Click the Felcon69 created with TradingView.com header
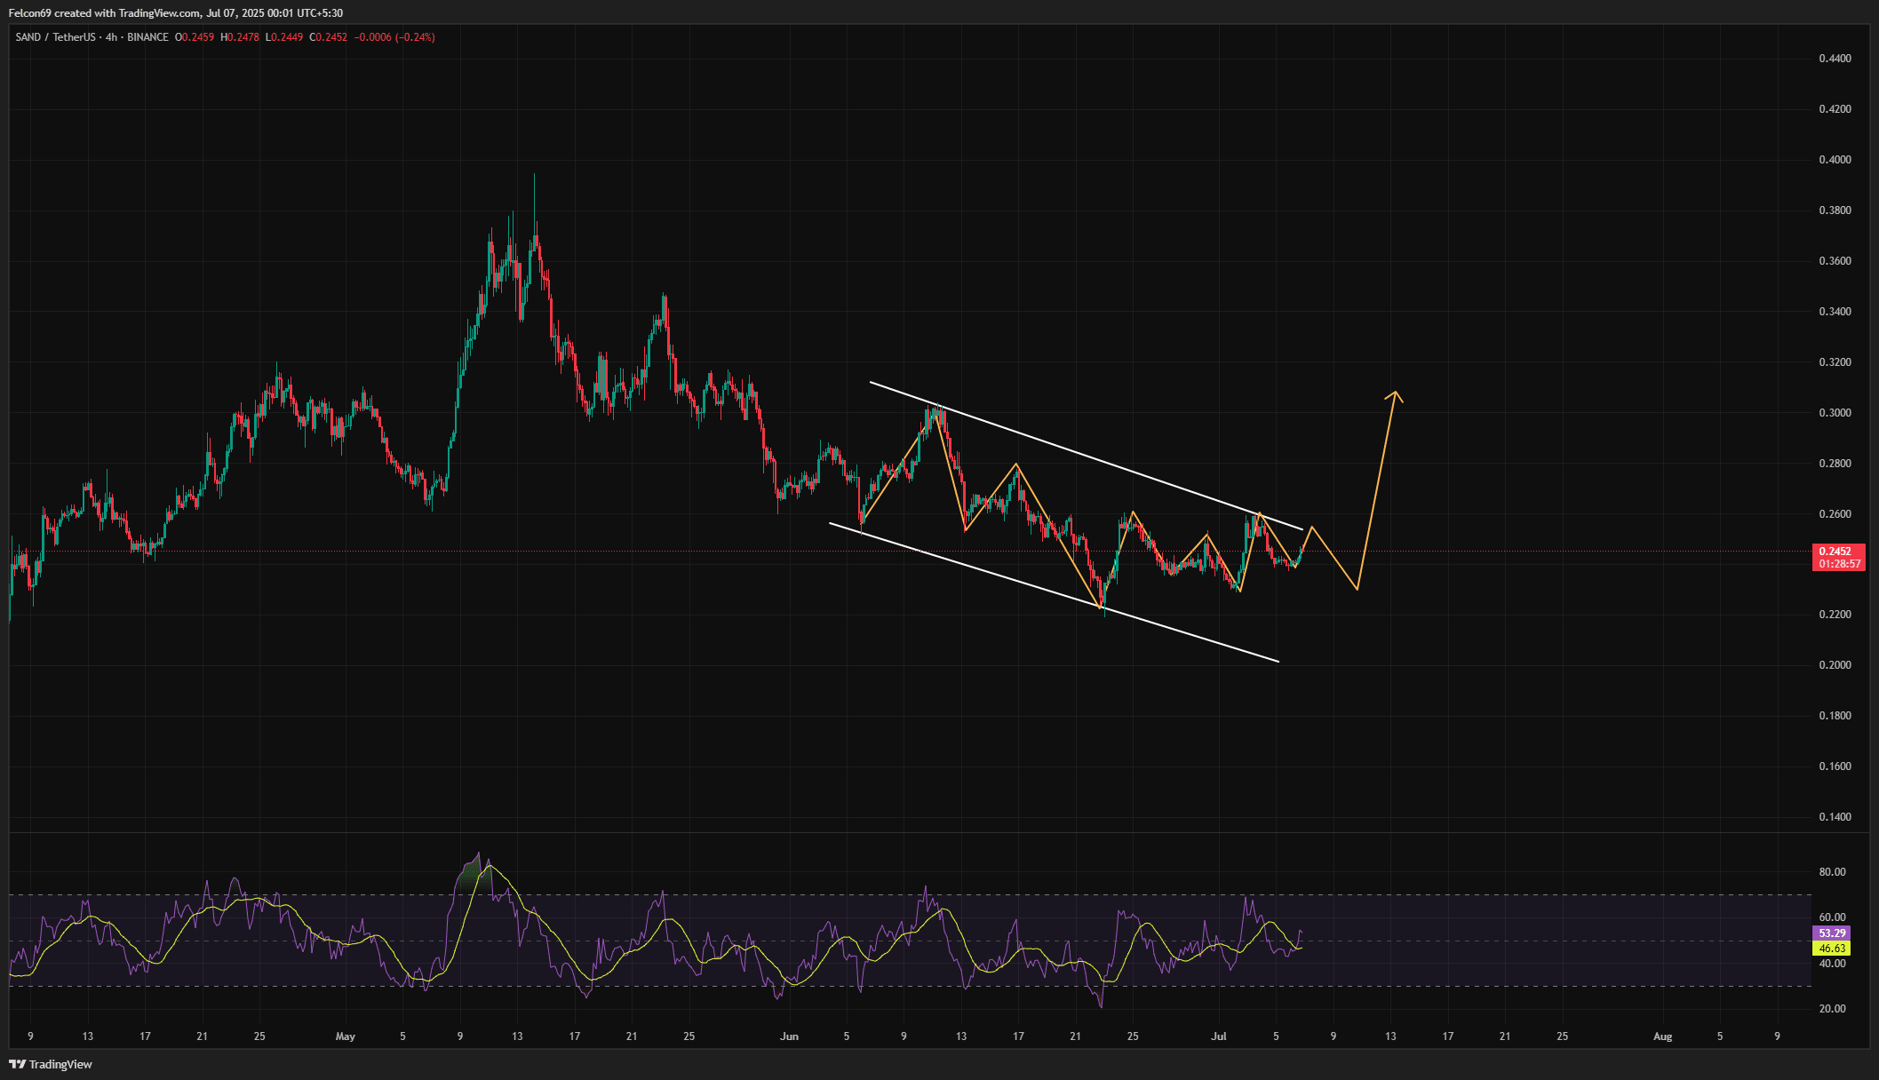This screenshot has width=1879, height=1080. click(x=176, y=13)
